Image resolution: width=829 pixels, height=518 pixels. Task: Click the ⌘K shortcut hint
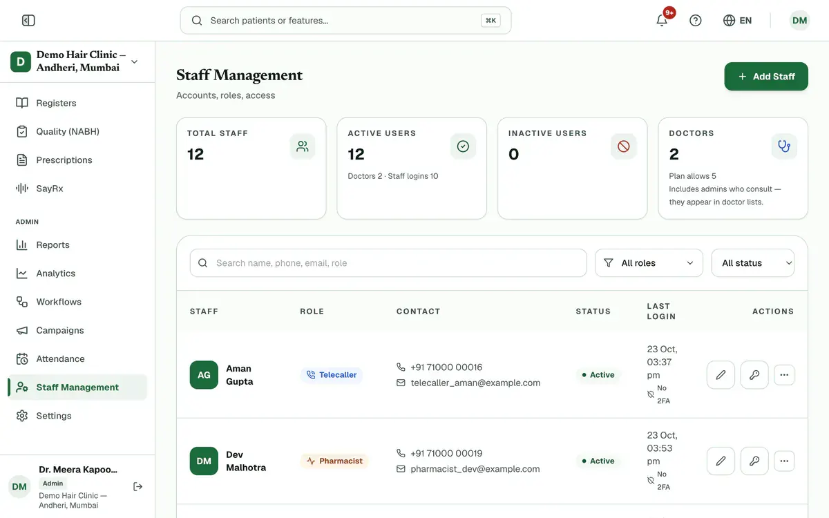(x=490, y=21)
